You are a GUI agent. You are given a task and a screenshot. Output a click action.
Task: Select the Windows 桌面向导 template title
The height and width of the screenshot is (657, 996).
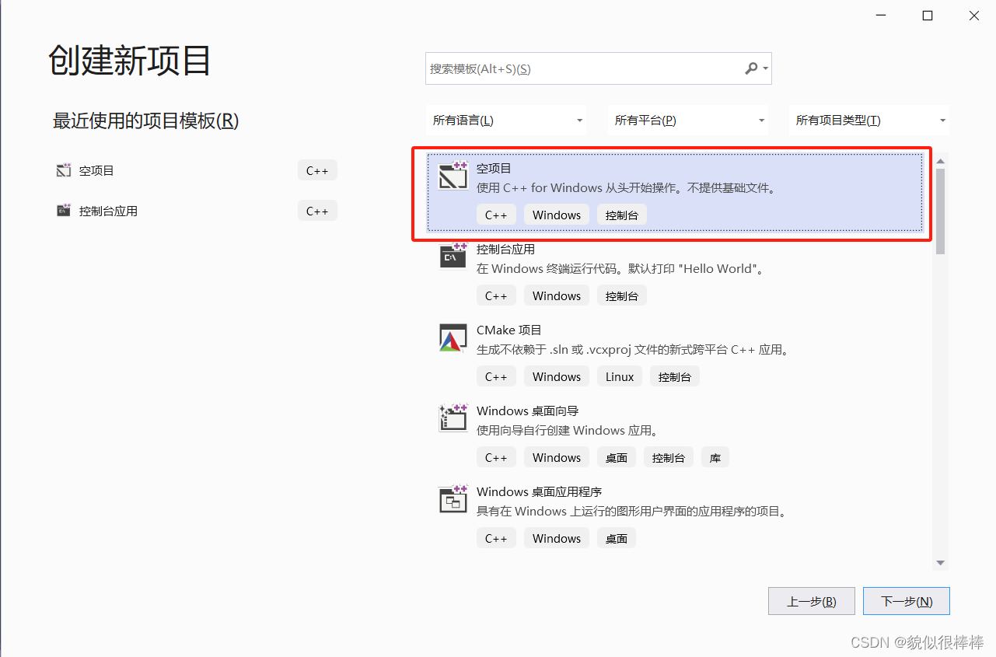click(x=528, y=411)
